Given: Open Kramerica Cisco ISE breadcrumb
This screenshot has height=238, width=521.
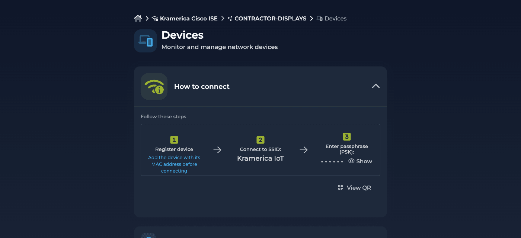Looking at the screenshot, I should click(x=185, y=18).
